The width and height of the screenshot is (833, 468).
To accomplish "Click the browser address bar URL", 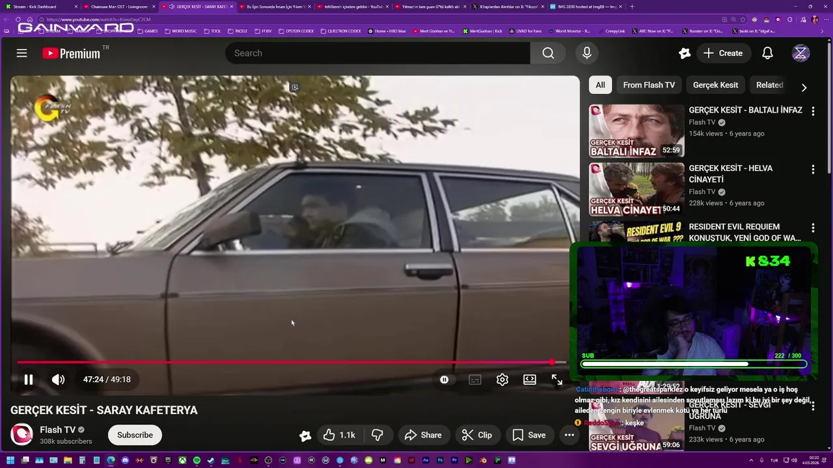I will tap(98, 19).
